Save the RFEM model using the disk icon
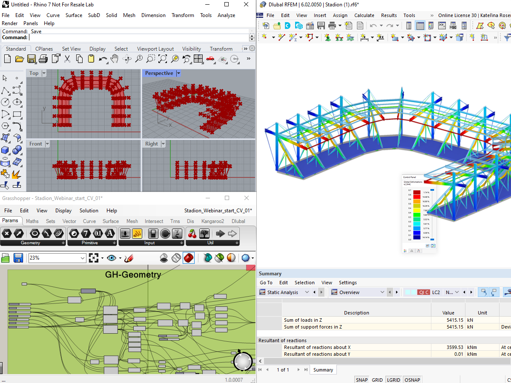The image size is (511, 383). pos(321,26)
